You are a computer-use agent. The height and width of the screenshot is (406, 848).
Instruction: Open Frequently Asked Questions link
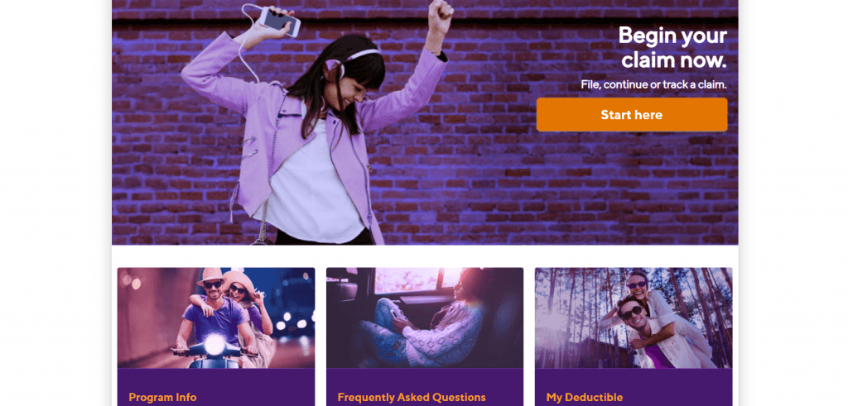(x=412, y=398)
